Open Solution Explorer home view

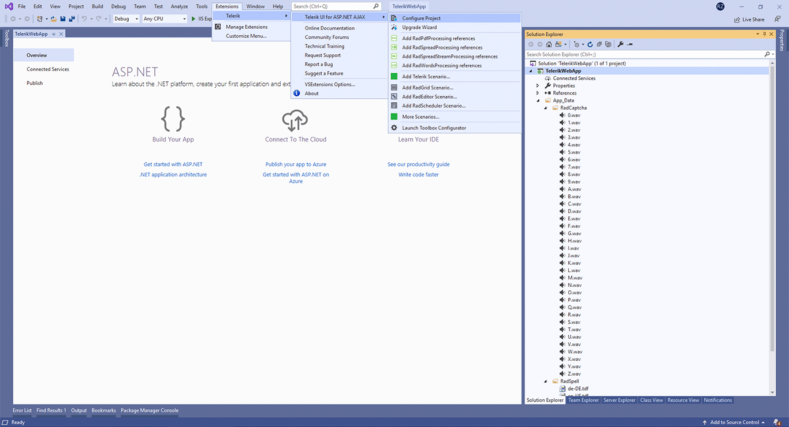(549, 44)
